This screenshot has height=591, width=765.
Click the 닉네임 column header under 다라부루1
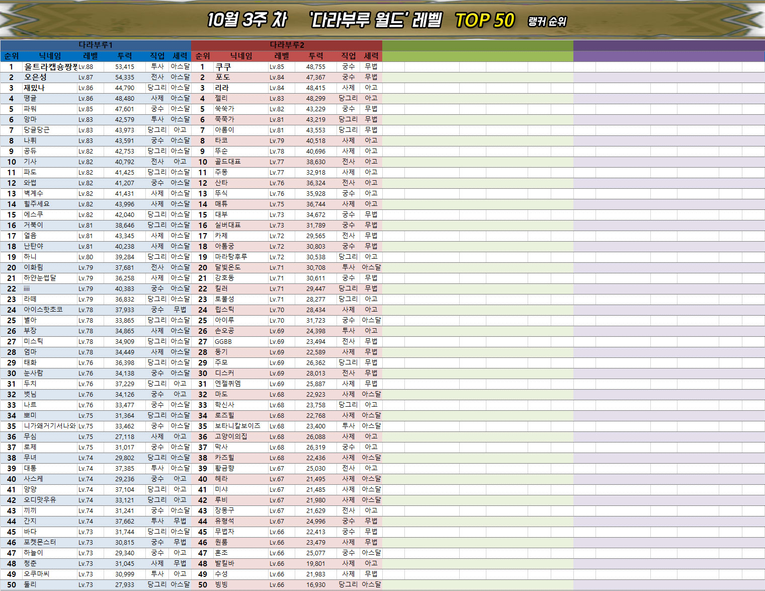[50, 56]
